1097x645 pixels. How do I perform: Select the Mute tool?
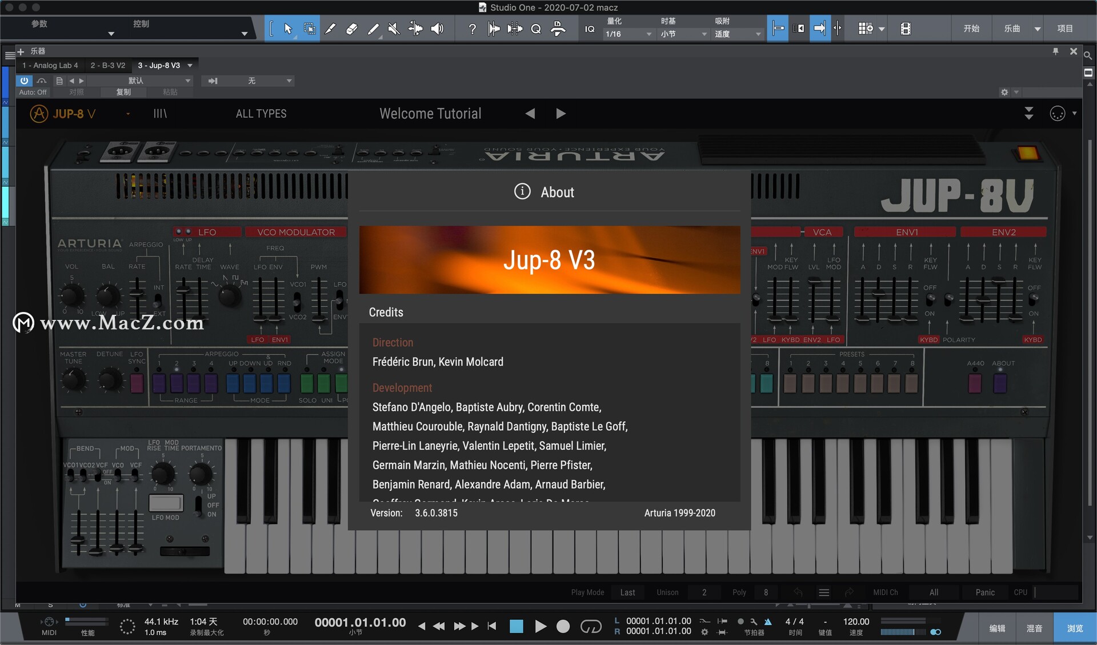click(394, 29)
